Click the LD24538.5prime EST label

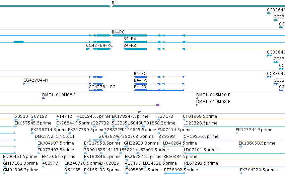pyautogui.click(x=160, y=163)
